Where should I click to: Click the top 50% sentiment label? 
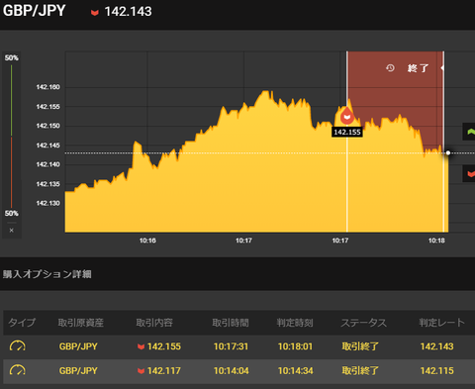(12, 58)
